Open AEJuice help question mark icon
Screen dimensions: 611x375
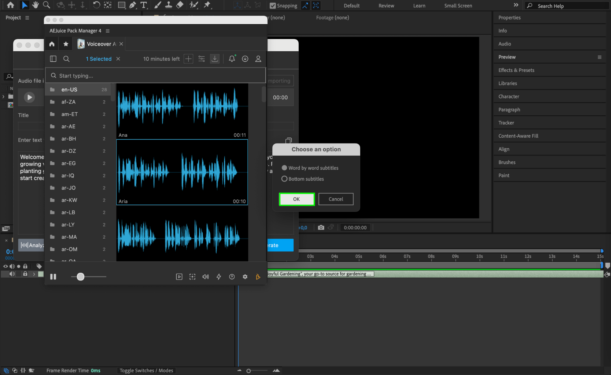[x=232, y=277]
